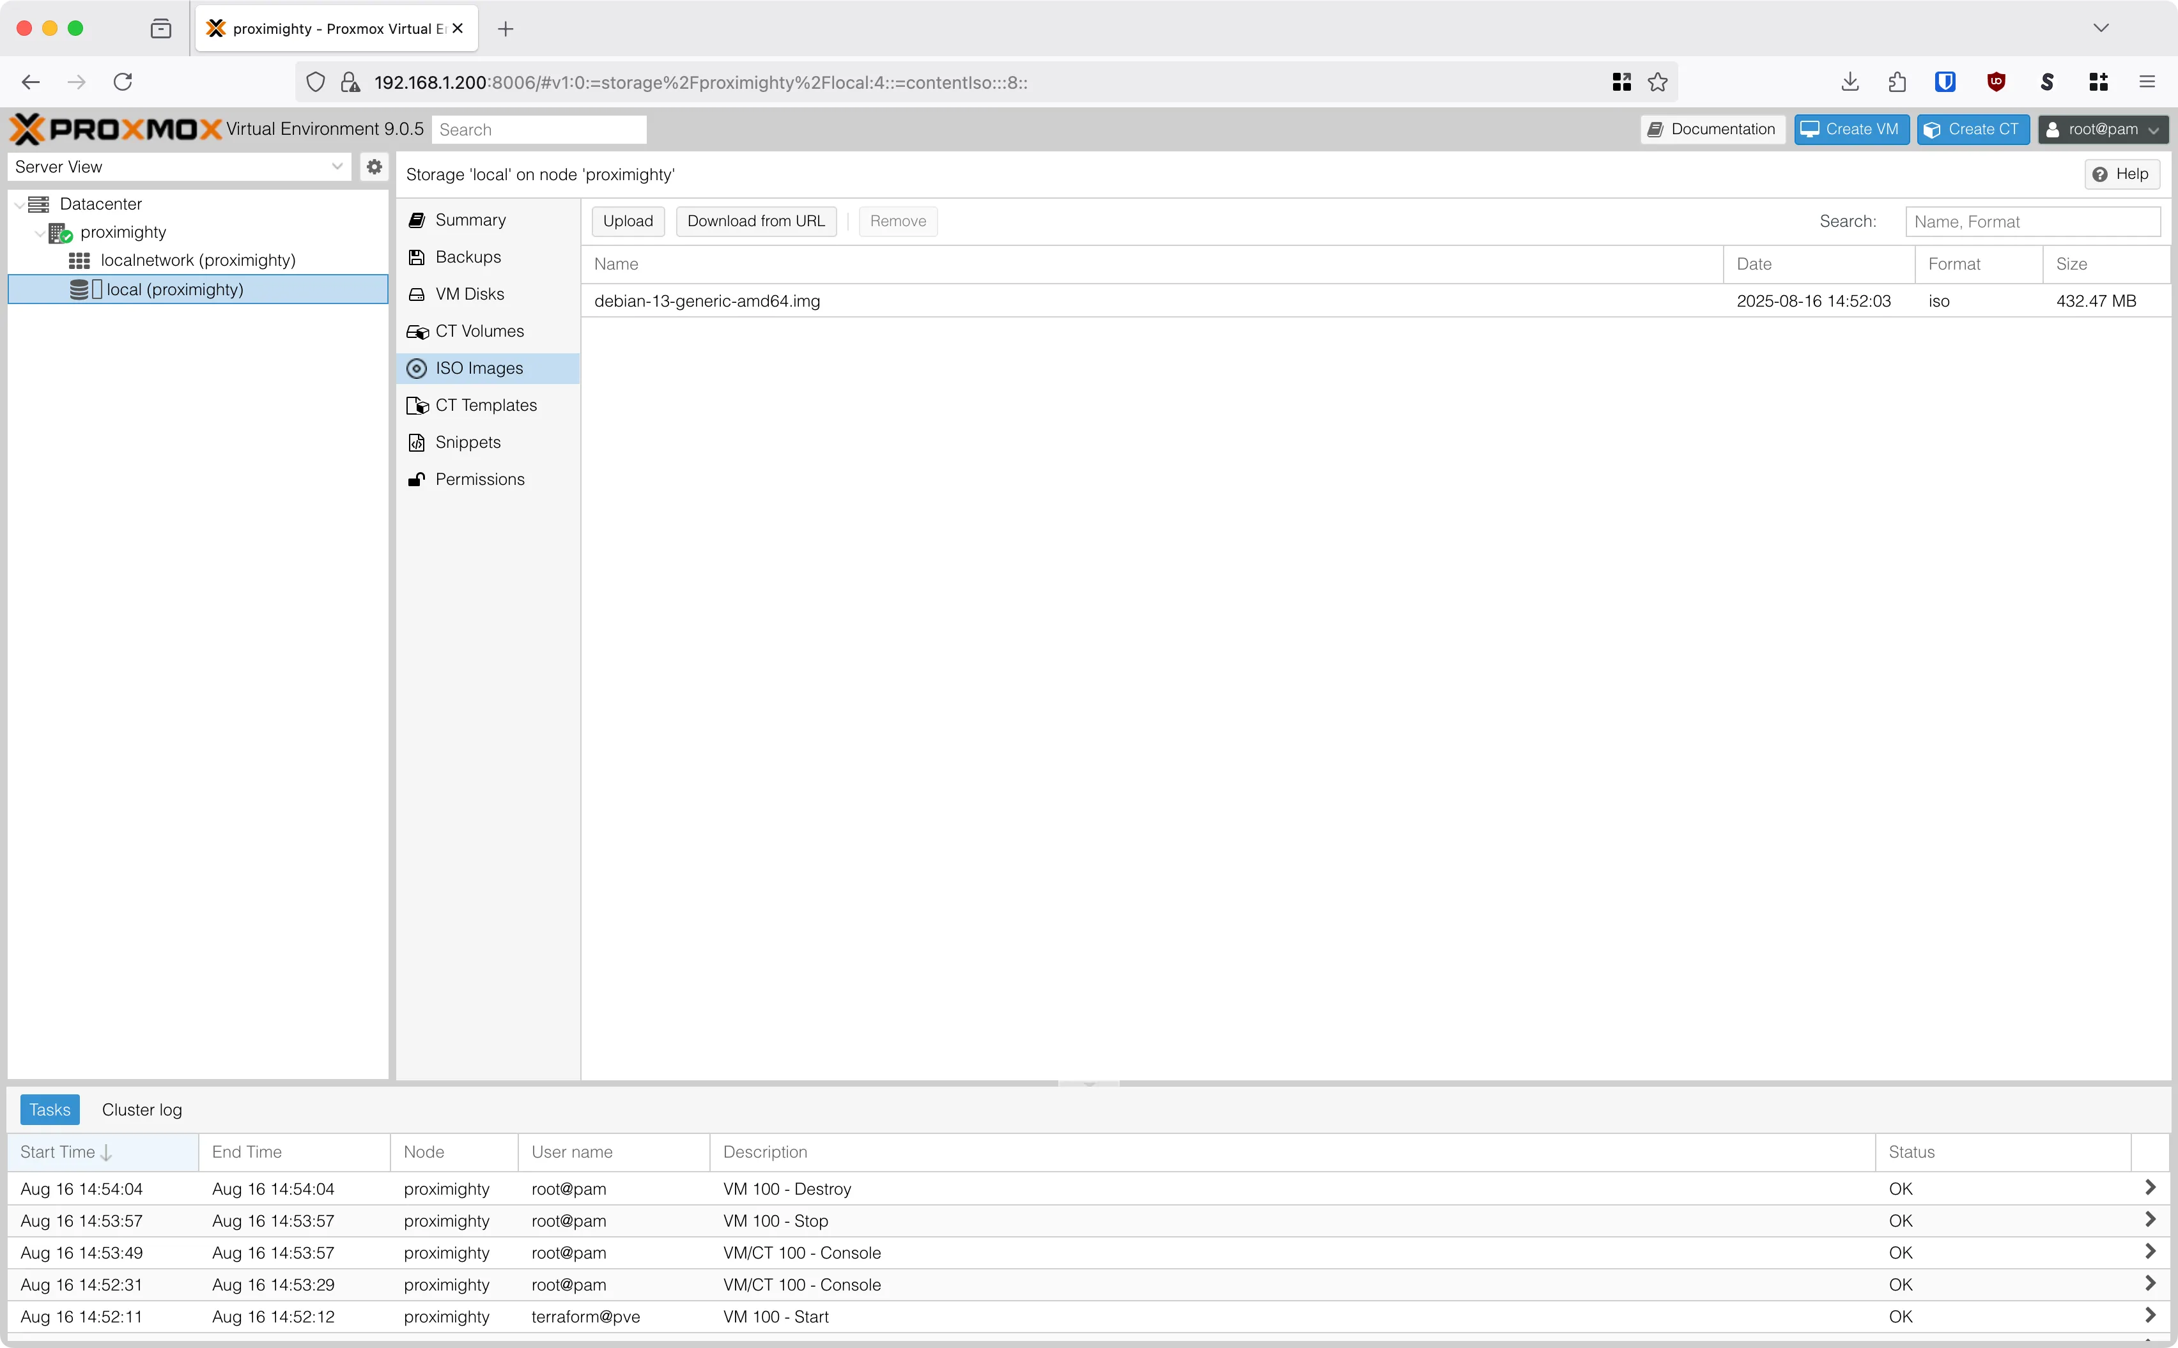Switch to the Tasks tab
This screenshot has height=1348, width=2178.
click(49, 1109)
